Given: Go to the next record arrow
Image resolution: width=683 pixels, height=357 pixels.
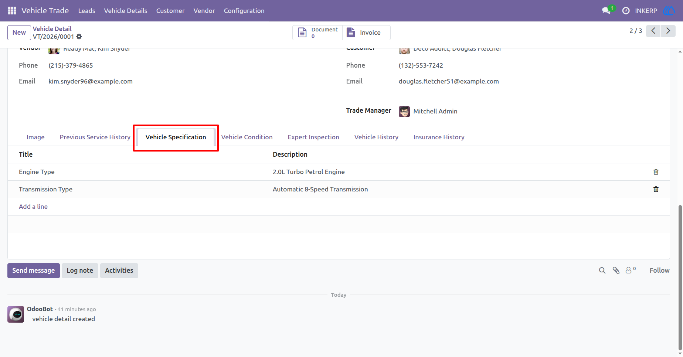Looking at the screenshot, I should [668, 31].
